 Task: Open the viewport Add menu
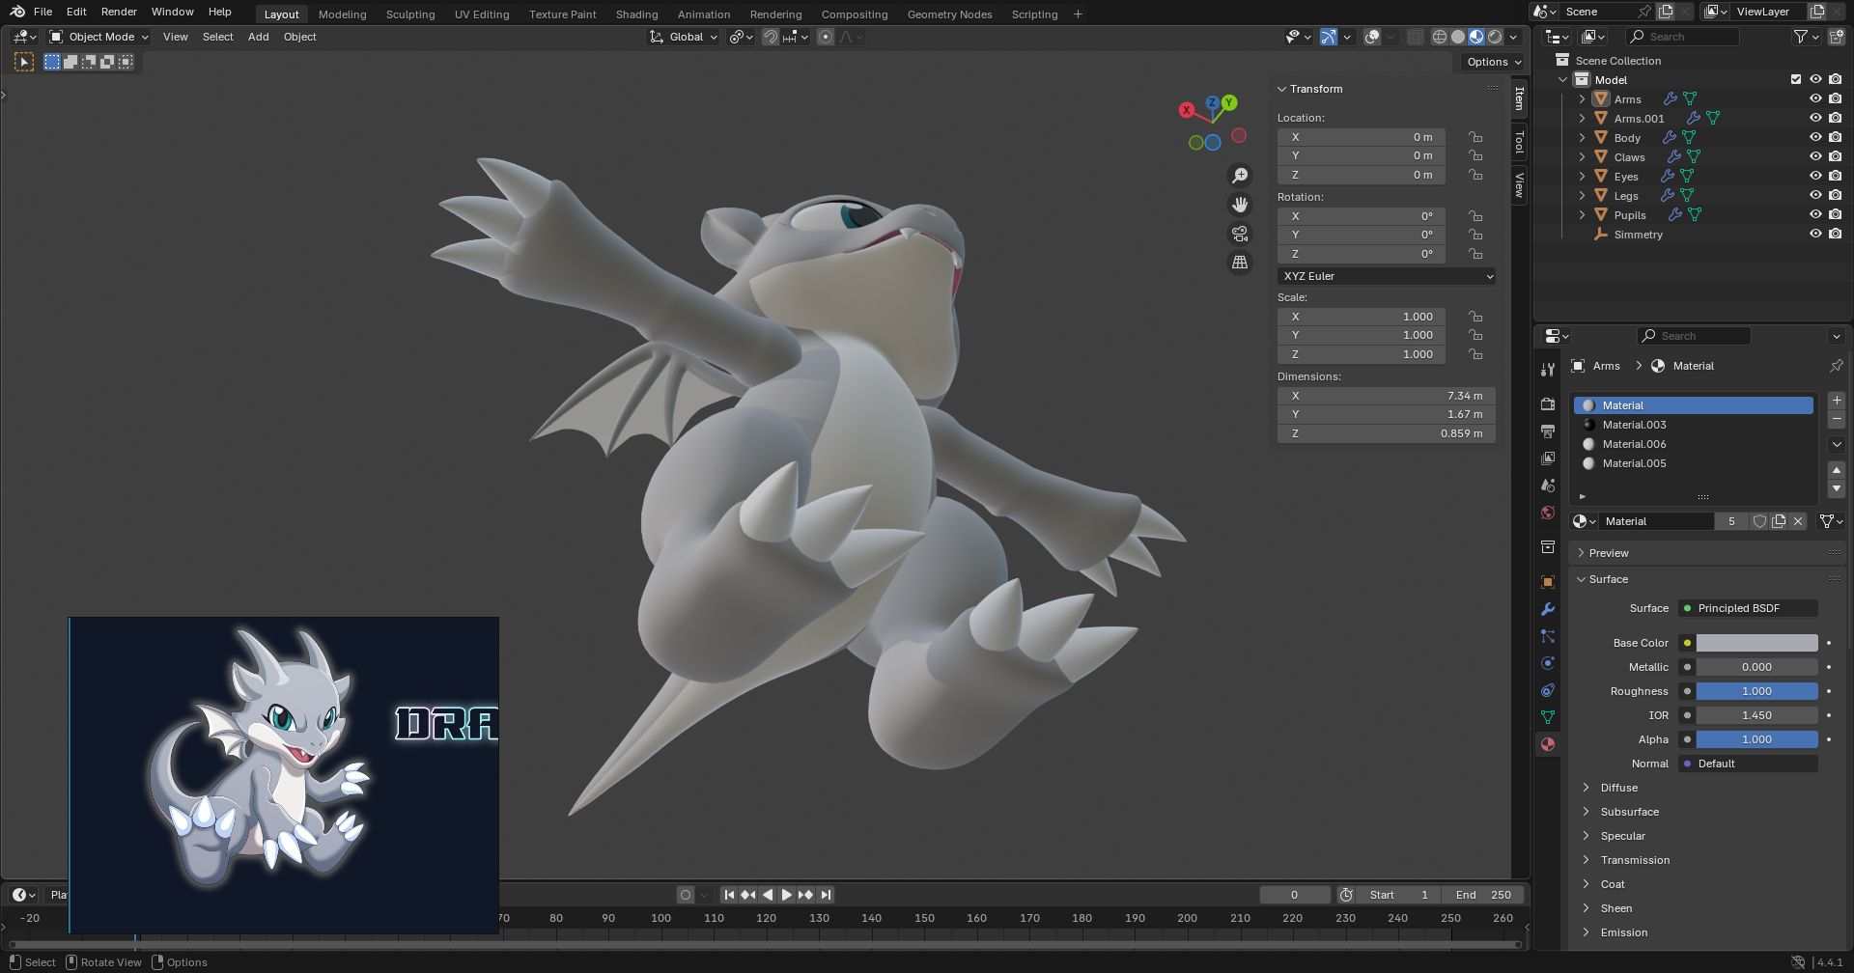point(258,37)
